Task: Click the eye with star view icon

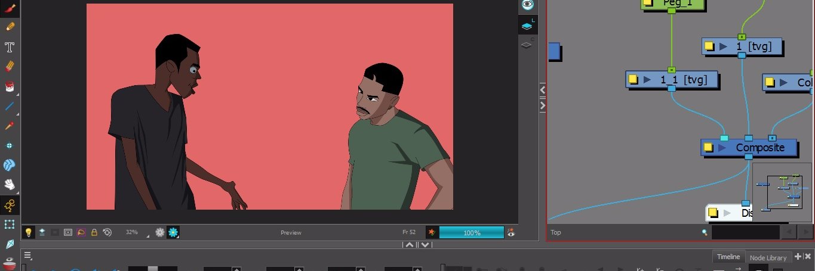Action: coord(511,232)
